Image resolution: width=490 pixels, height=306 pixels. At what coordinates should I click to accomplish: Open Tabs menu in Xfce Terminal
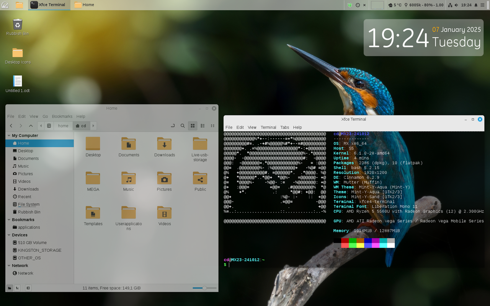pos(284,127)
